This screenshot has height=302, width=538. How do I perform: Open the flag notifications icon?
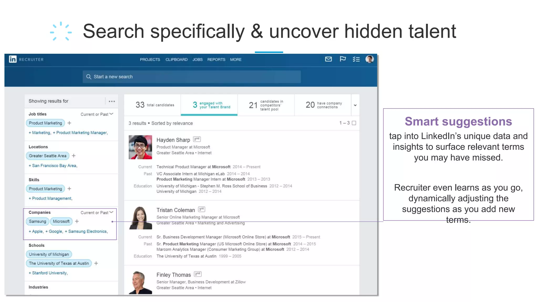pos(343,59)
